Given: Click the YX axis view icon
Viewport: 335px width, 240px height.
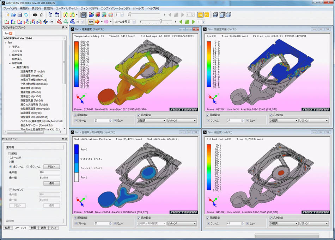Looking at the screenshot, I should click(7, 21).
